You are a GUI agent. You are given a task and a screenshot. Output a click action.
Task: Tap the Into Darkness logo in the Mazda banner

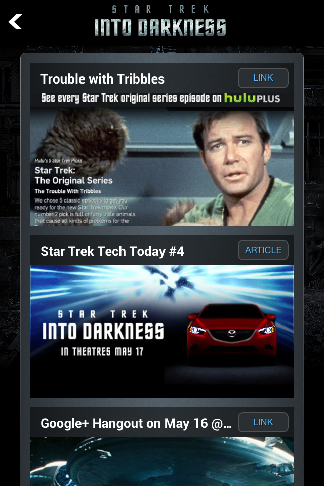(103, 325)
